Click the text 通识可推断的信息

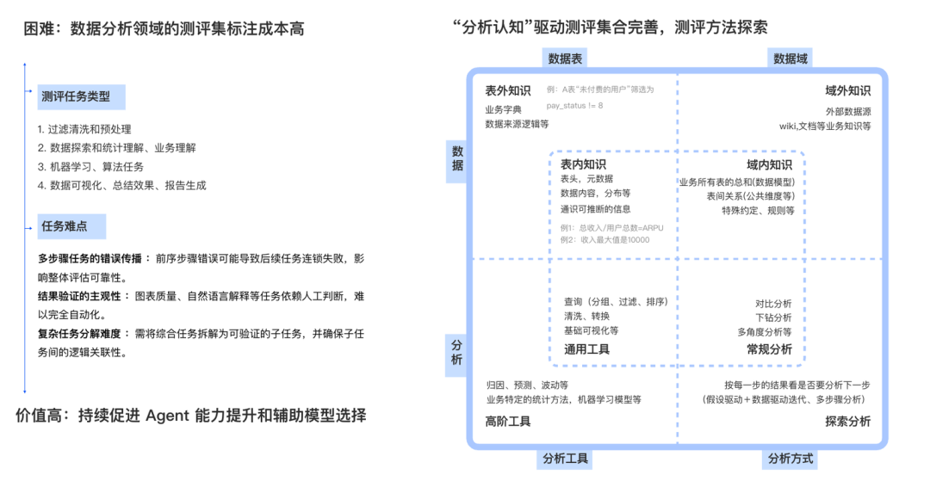pyautogui.click(x=596, y=209)
